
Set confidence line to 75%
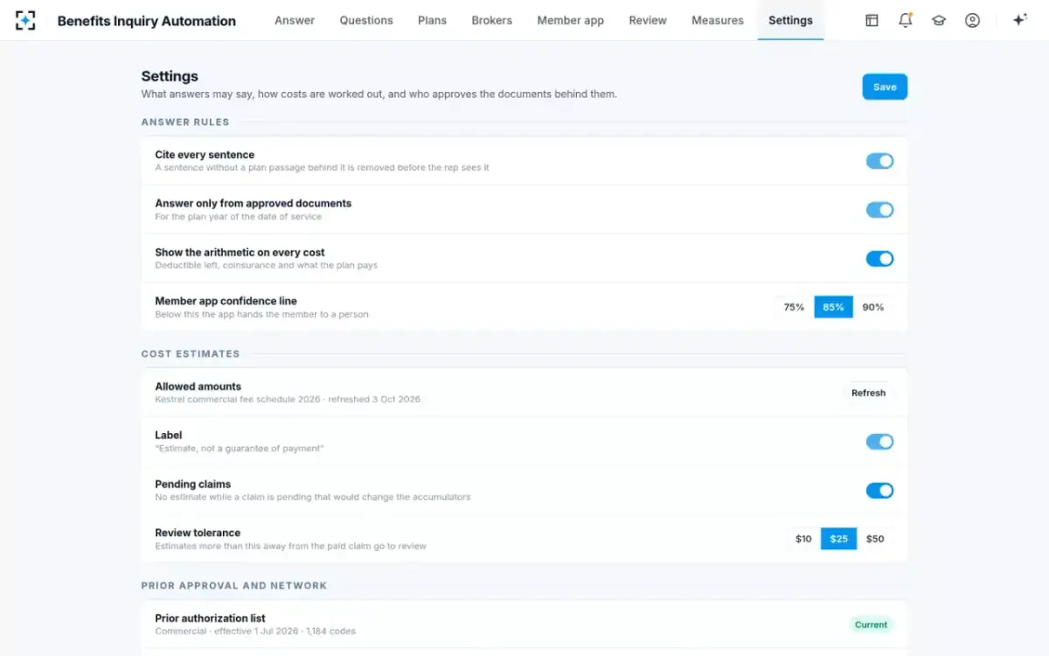[794, 307]
